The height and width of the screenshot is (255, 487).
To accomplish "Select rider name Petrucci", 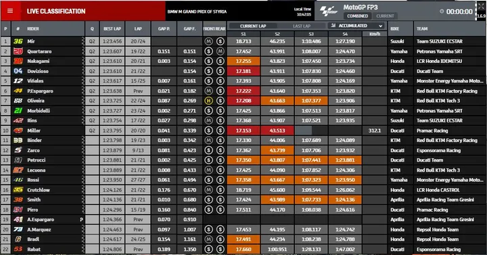I will (x=37, y=160).
